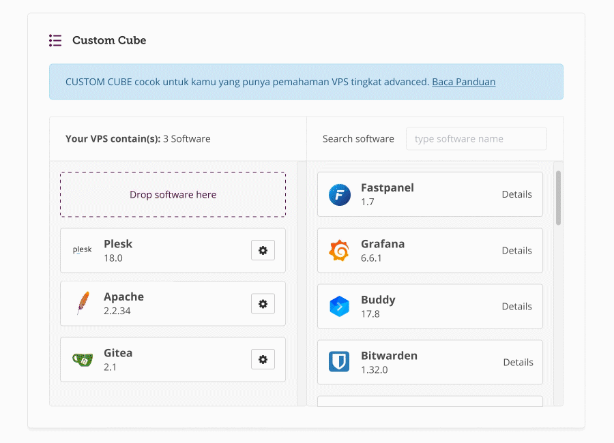The height and width of the screenshot is (443, 614).
Task: Select the Gitea name text
Action: 118,353
